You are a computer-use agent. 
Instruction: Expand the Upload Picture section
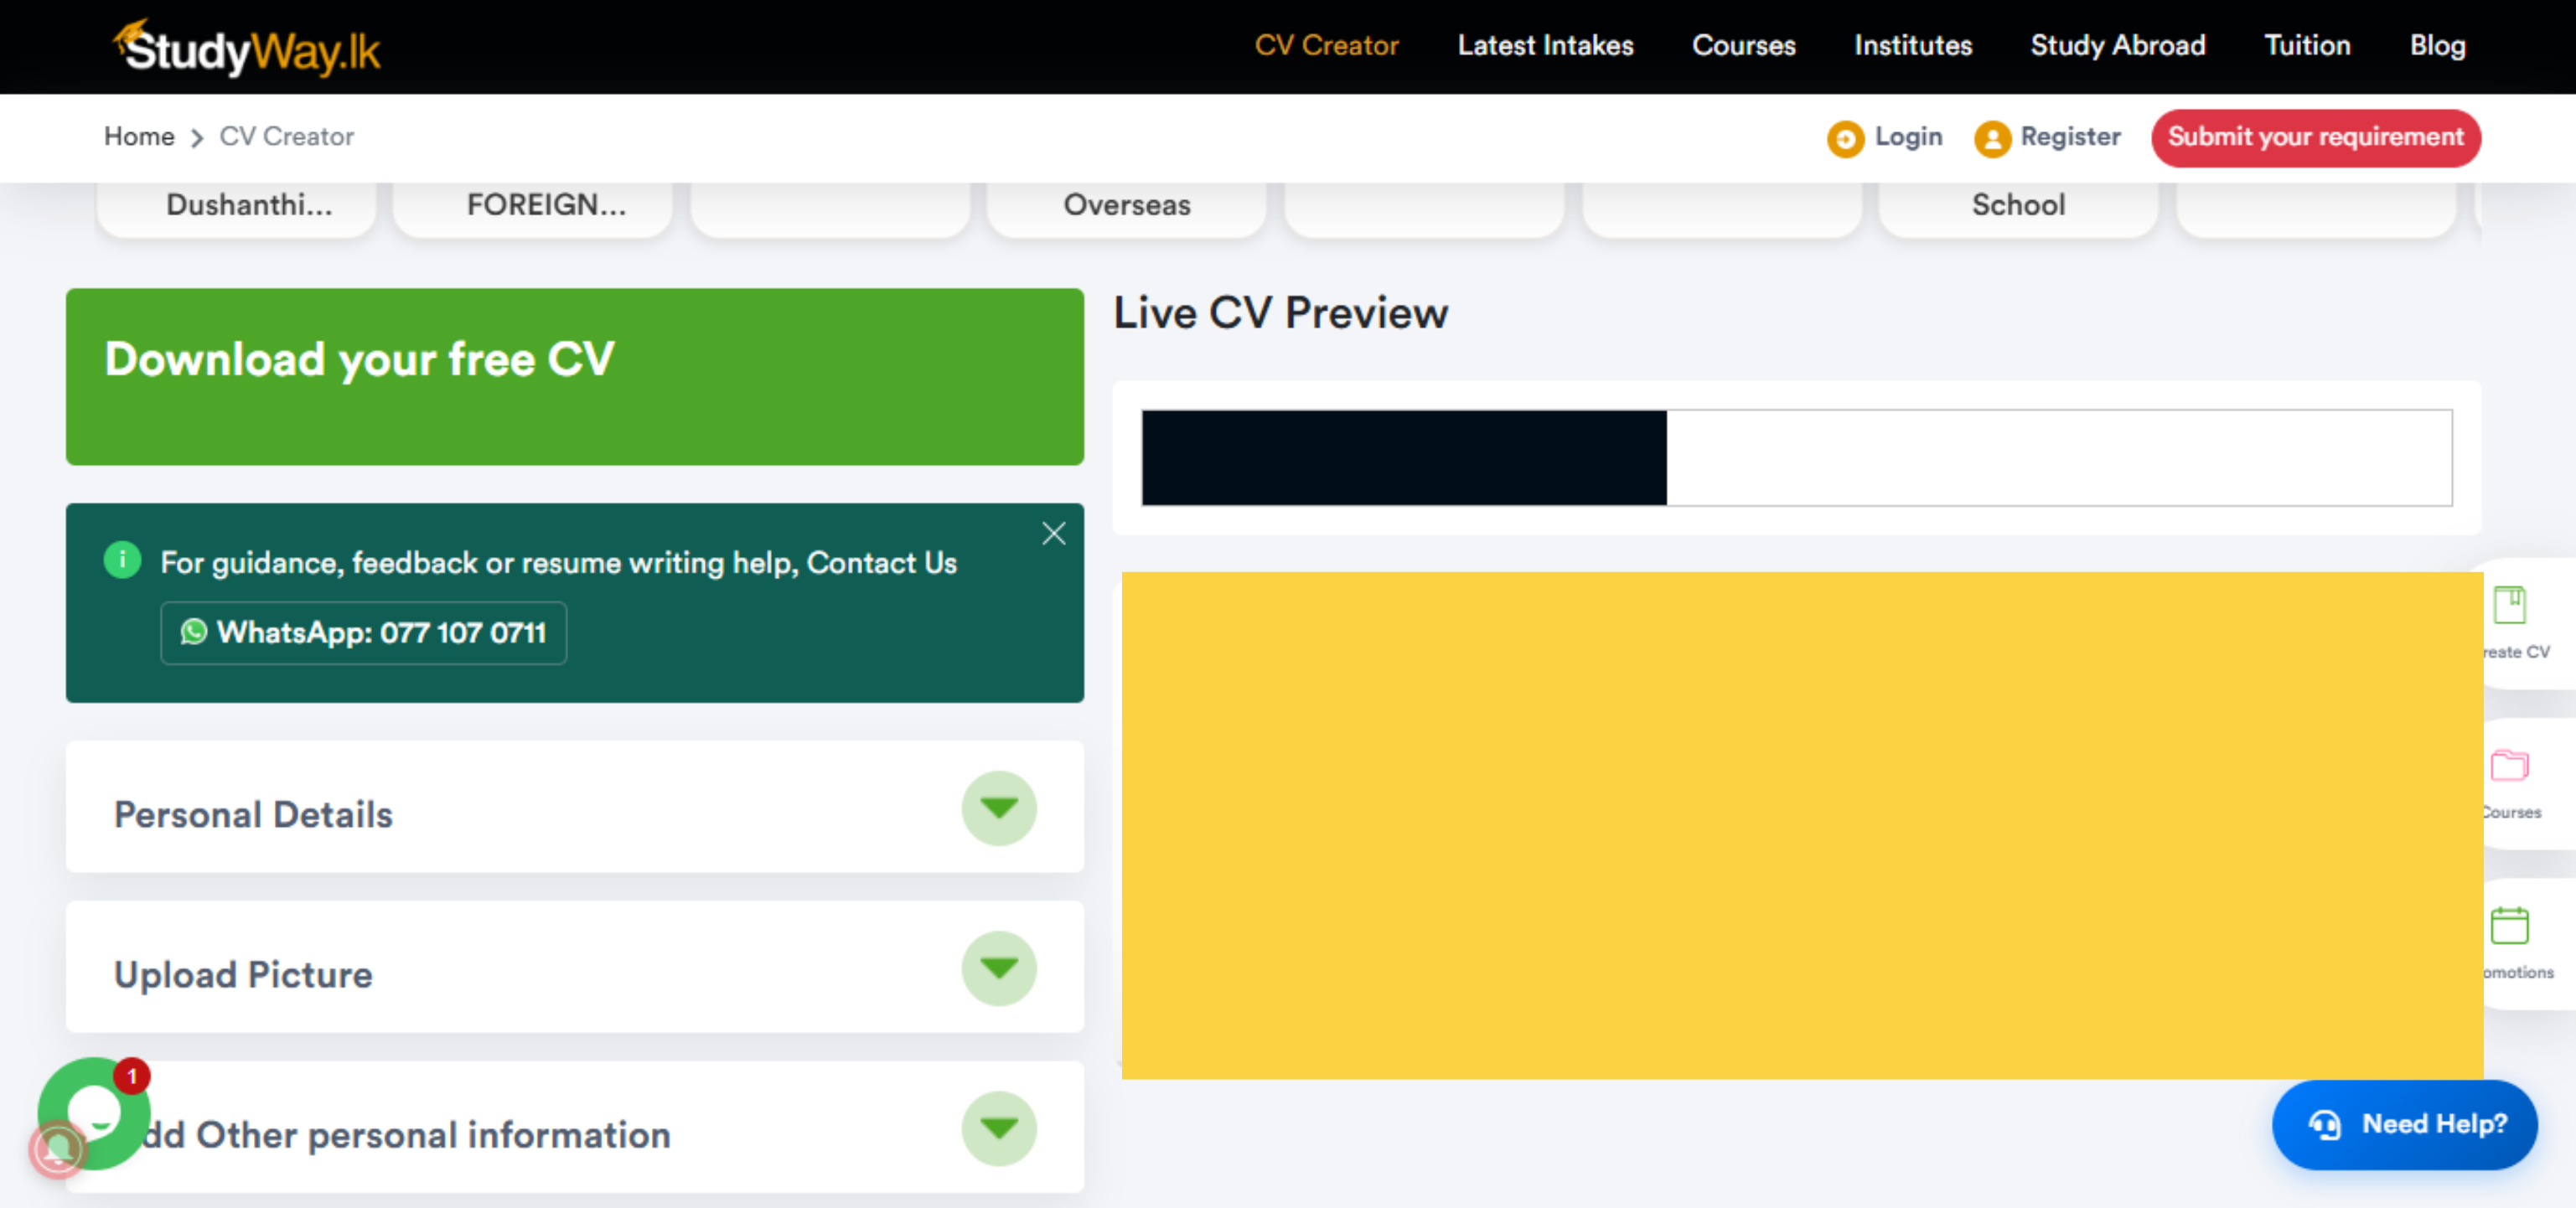[998, 968]
